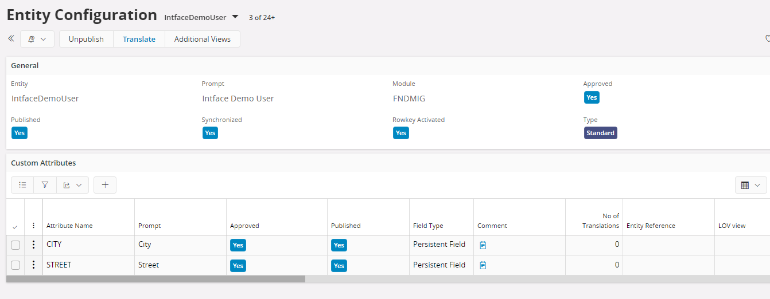770x299 pixels.
Task: Open the notification bell subscription dropdown
Action: click(37, 39)
